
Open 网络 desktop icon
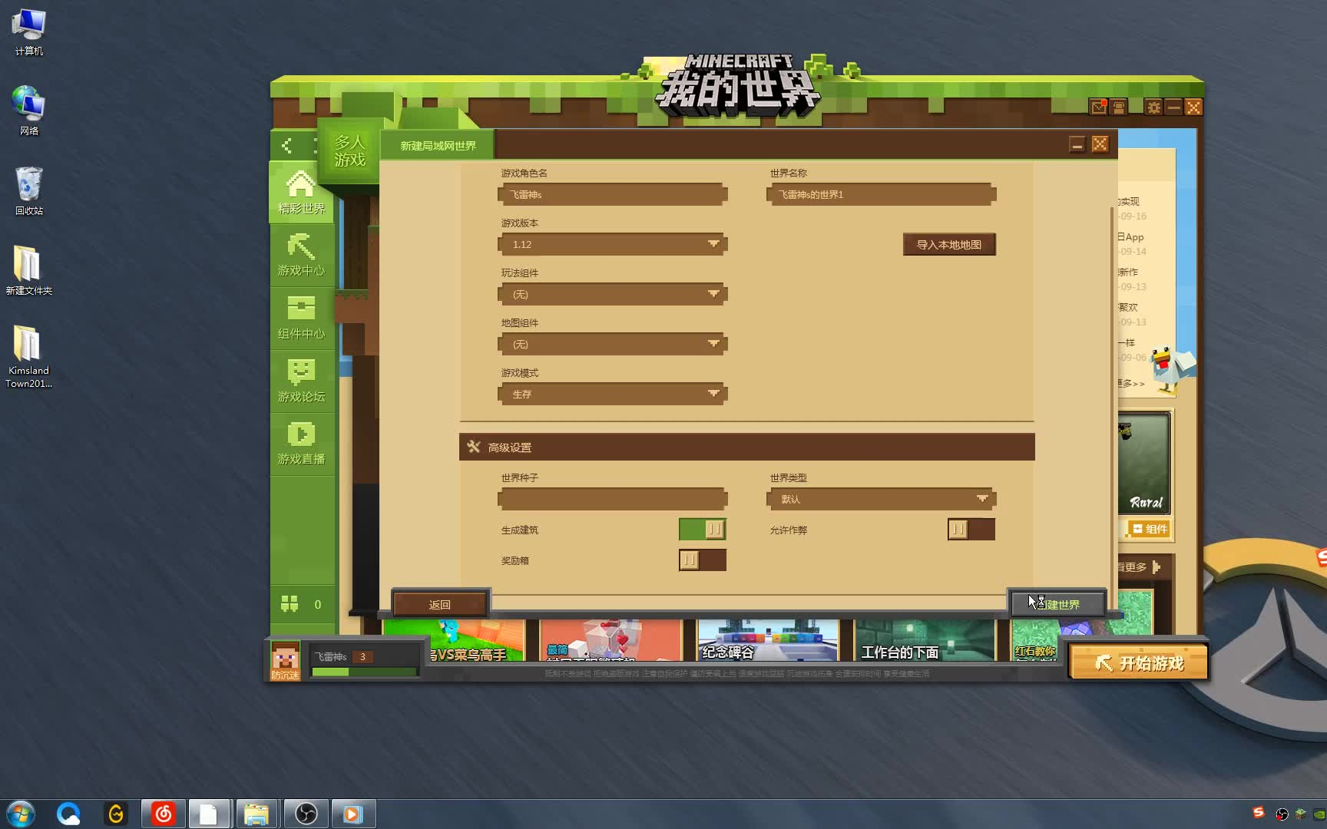pos(28,111)
